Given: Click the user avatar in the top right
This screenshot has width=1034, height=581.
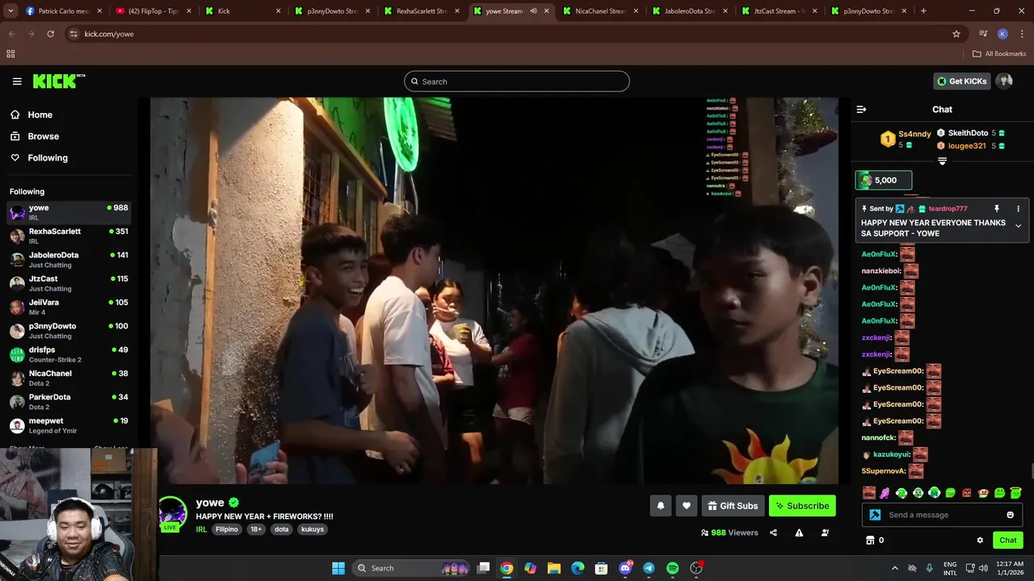Looking at the screenshot, I should [1004, 81].
